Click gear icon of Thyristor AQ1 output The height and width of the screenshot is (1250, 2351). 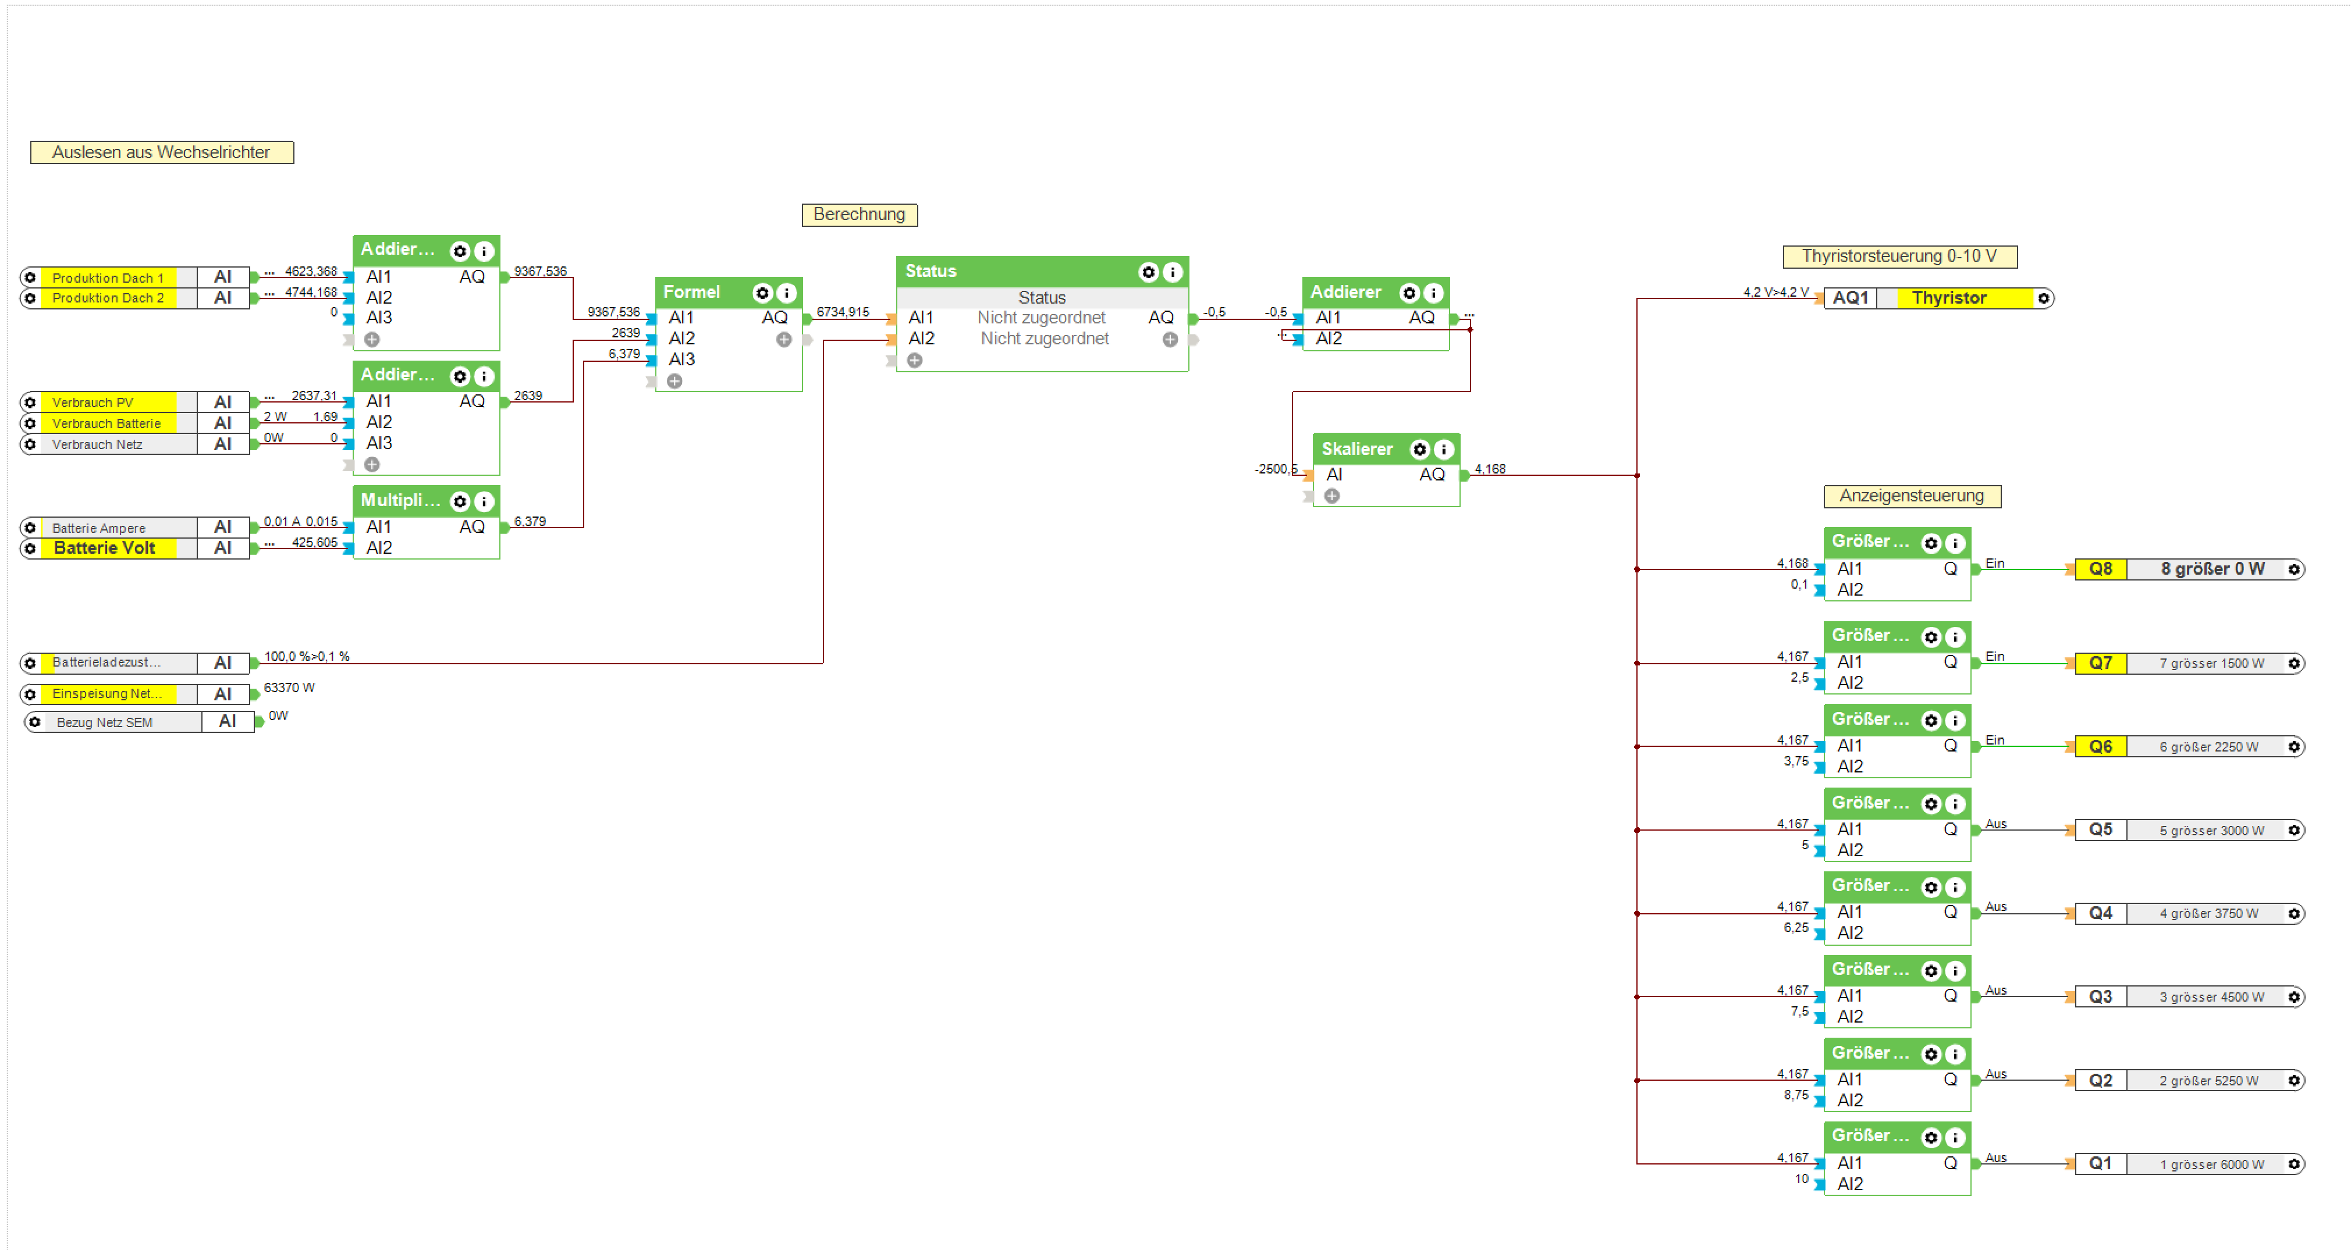point(2043,298)
